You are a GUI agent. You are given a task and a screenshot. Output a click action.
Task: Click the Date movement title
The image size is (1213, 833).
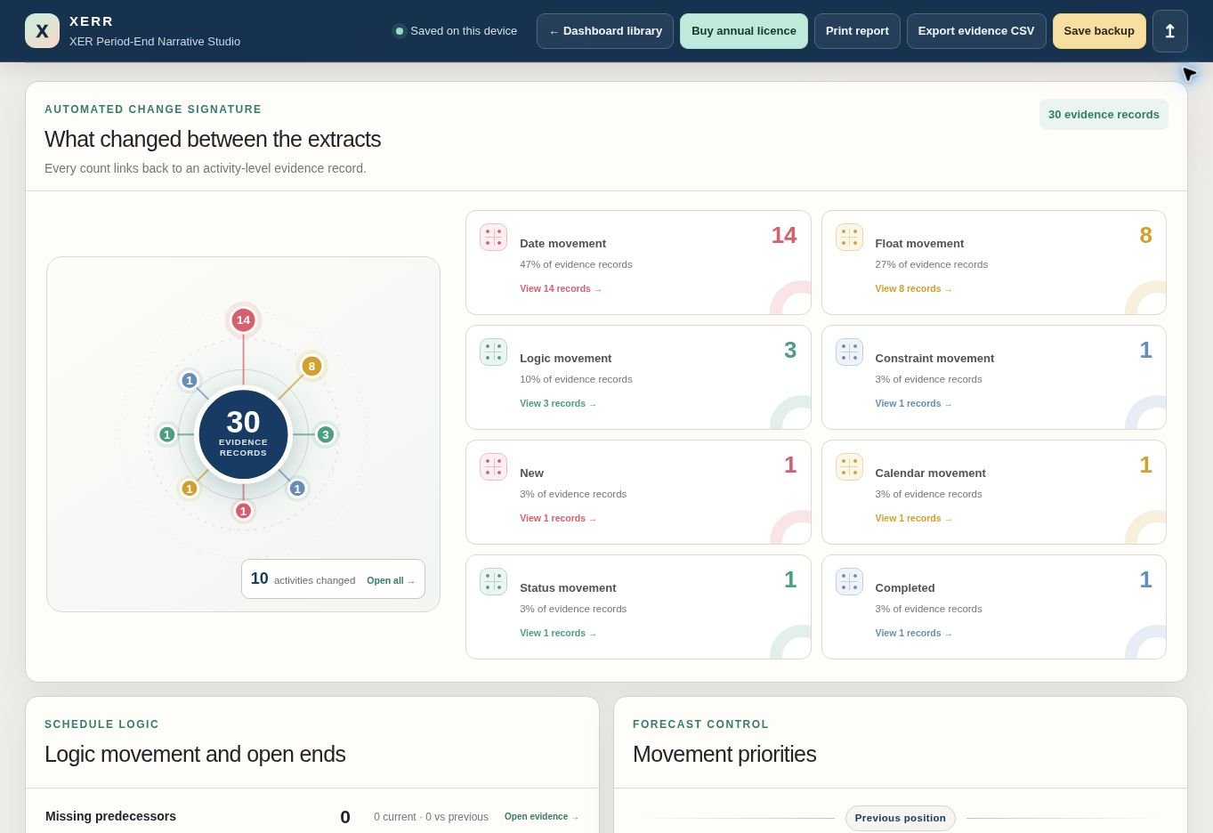(x=562, y=243)
